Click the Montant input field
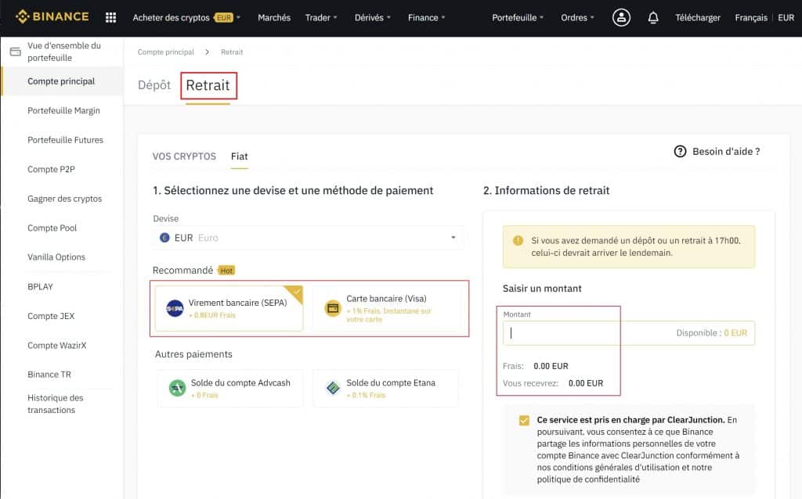This screenshot has height=499, width=802. [561, 332]
